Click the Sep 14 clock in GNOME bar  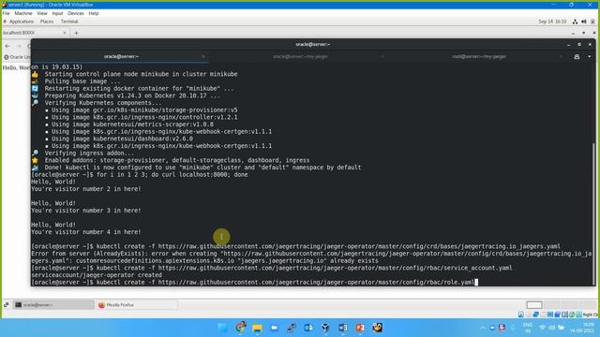(x=552, y=22)
